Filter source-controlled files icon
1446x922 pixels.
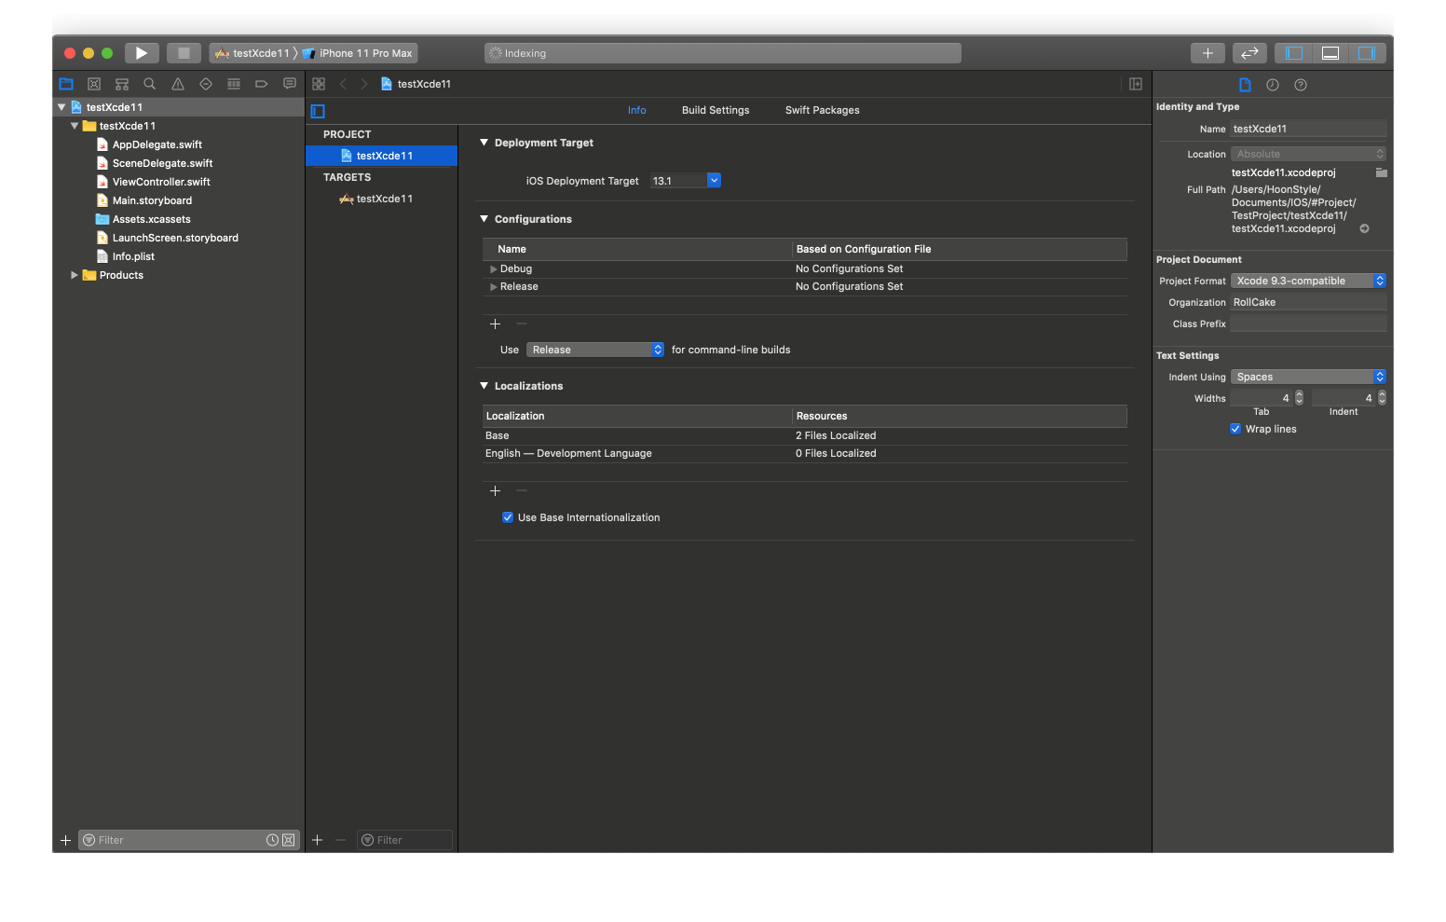[x=289, y=840]
